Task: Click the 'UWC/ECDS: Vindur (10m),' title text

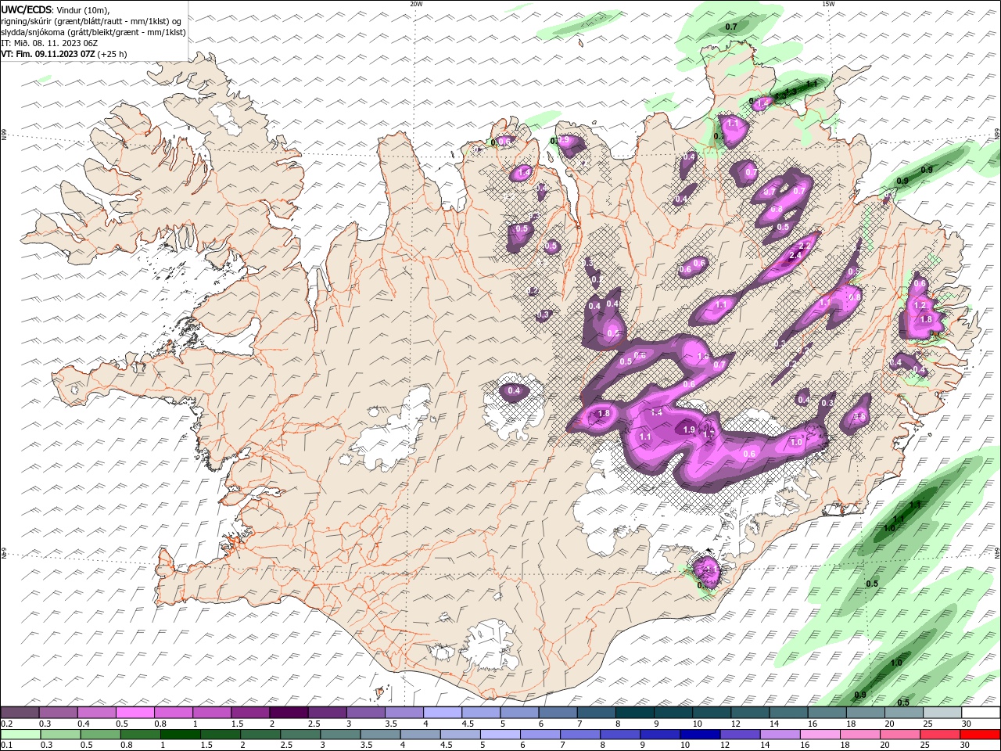Action: [x=55, y=9]
